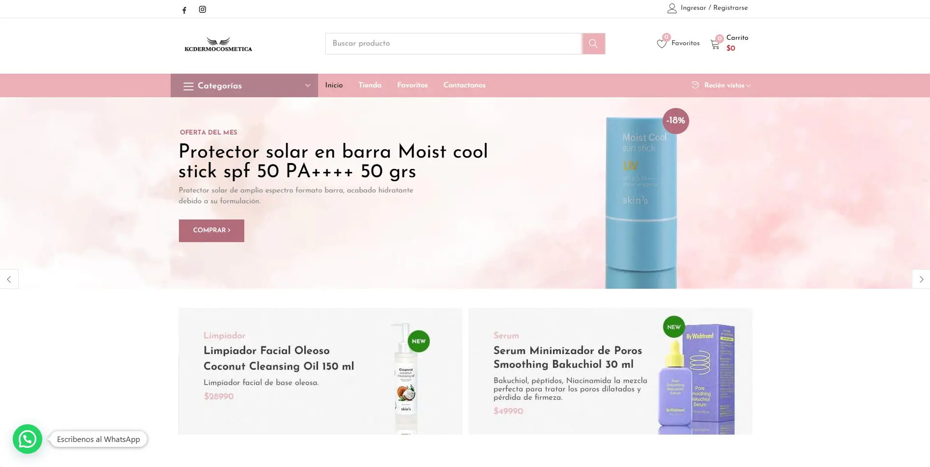The image size is (930, 467).
Task: Open Inicio in the navigation bar
Action: coord(334,85)
